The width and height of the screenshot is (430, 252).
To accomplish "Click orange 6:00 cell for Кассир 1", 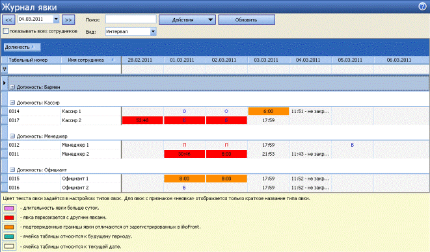I will pyautogui.click(x=269, y=111).
